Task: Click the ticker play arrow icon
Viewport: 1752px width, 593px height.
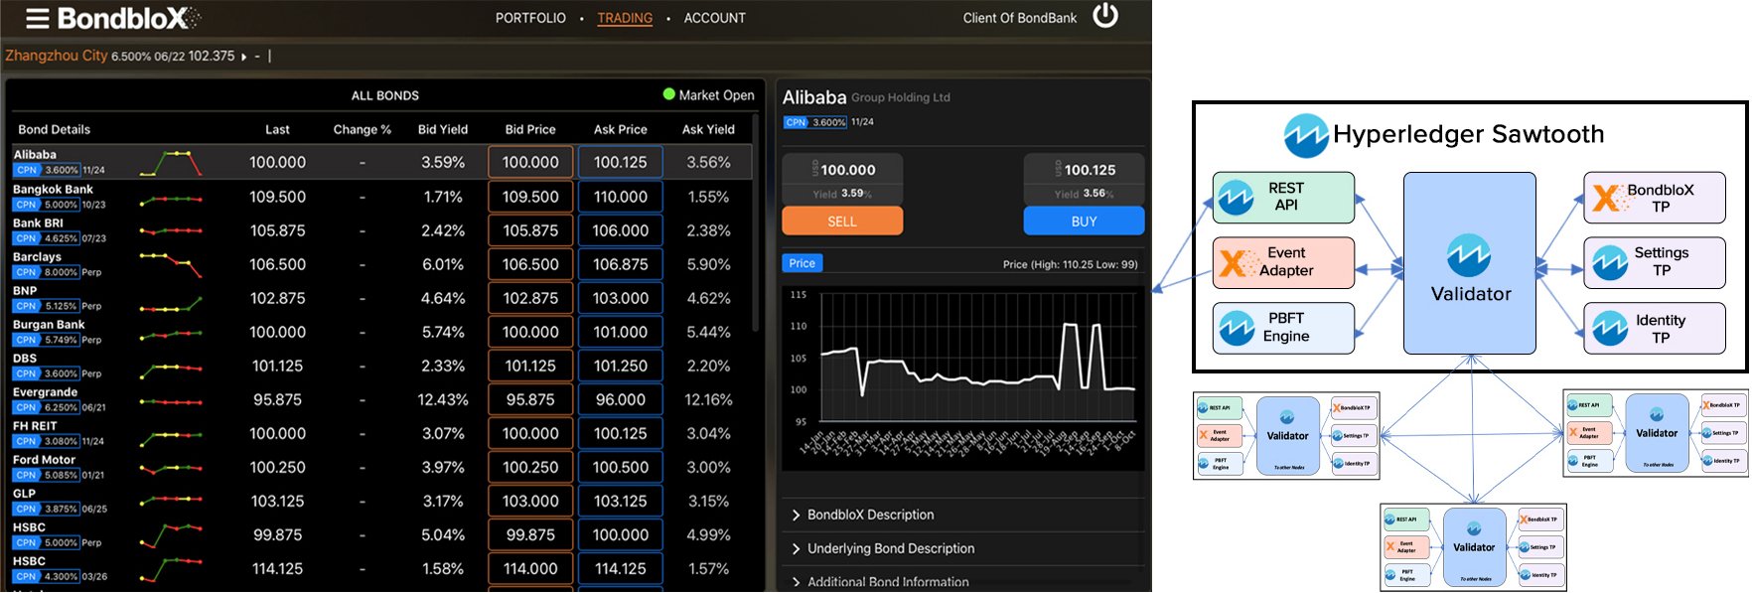Action: [244, 57]
